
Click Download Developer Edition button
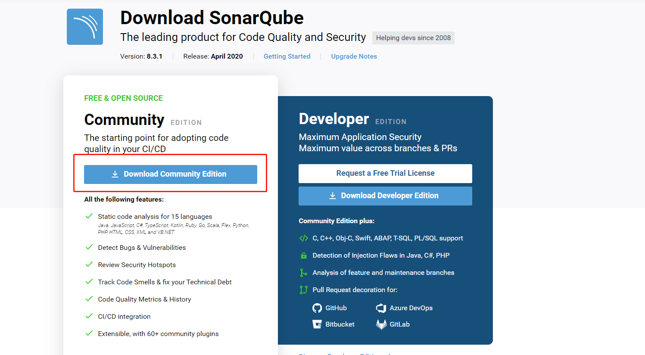[385, 196]
